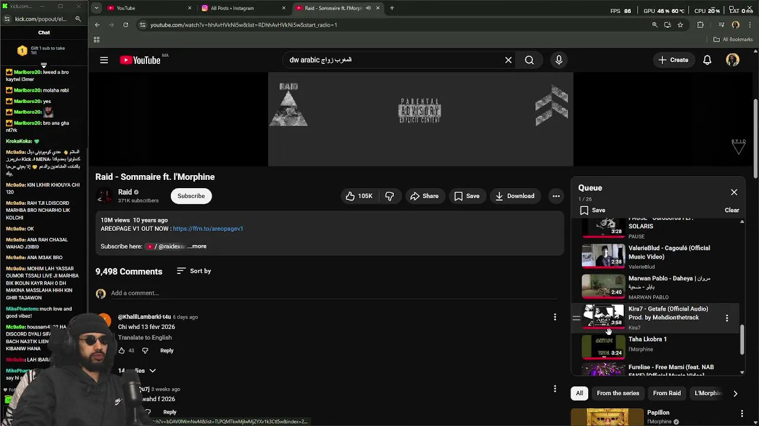This screenshot has height=426, width=759.
Task: Grab the reorder handle of Kira7 queue item
Action: coord(576,318)
